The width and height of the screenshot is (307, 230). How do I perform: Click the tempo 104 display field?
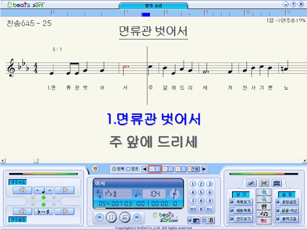(x=155, y=194)
